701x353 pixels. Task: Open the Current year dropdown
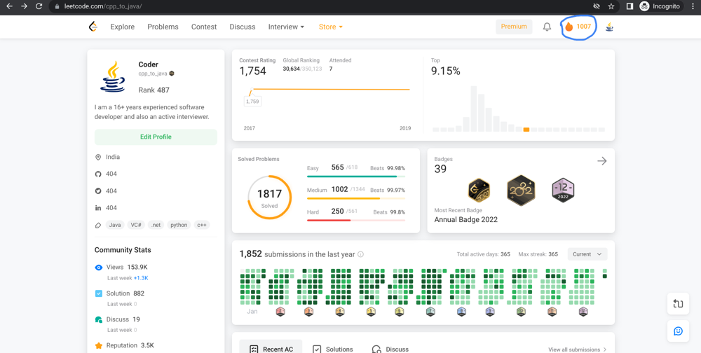pyautogui.click(x=587, y=254)
